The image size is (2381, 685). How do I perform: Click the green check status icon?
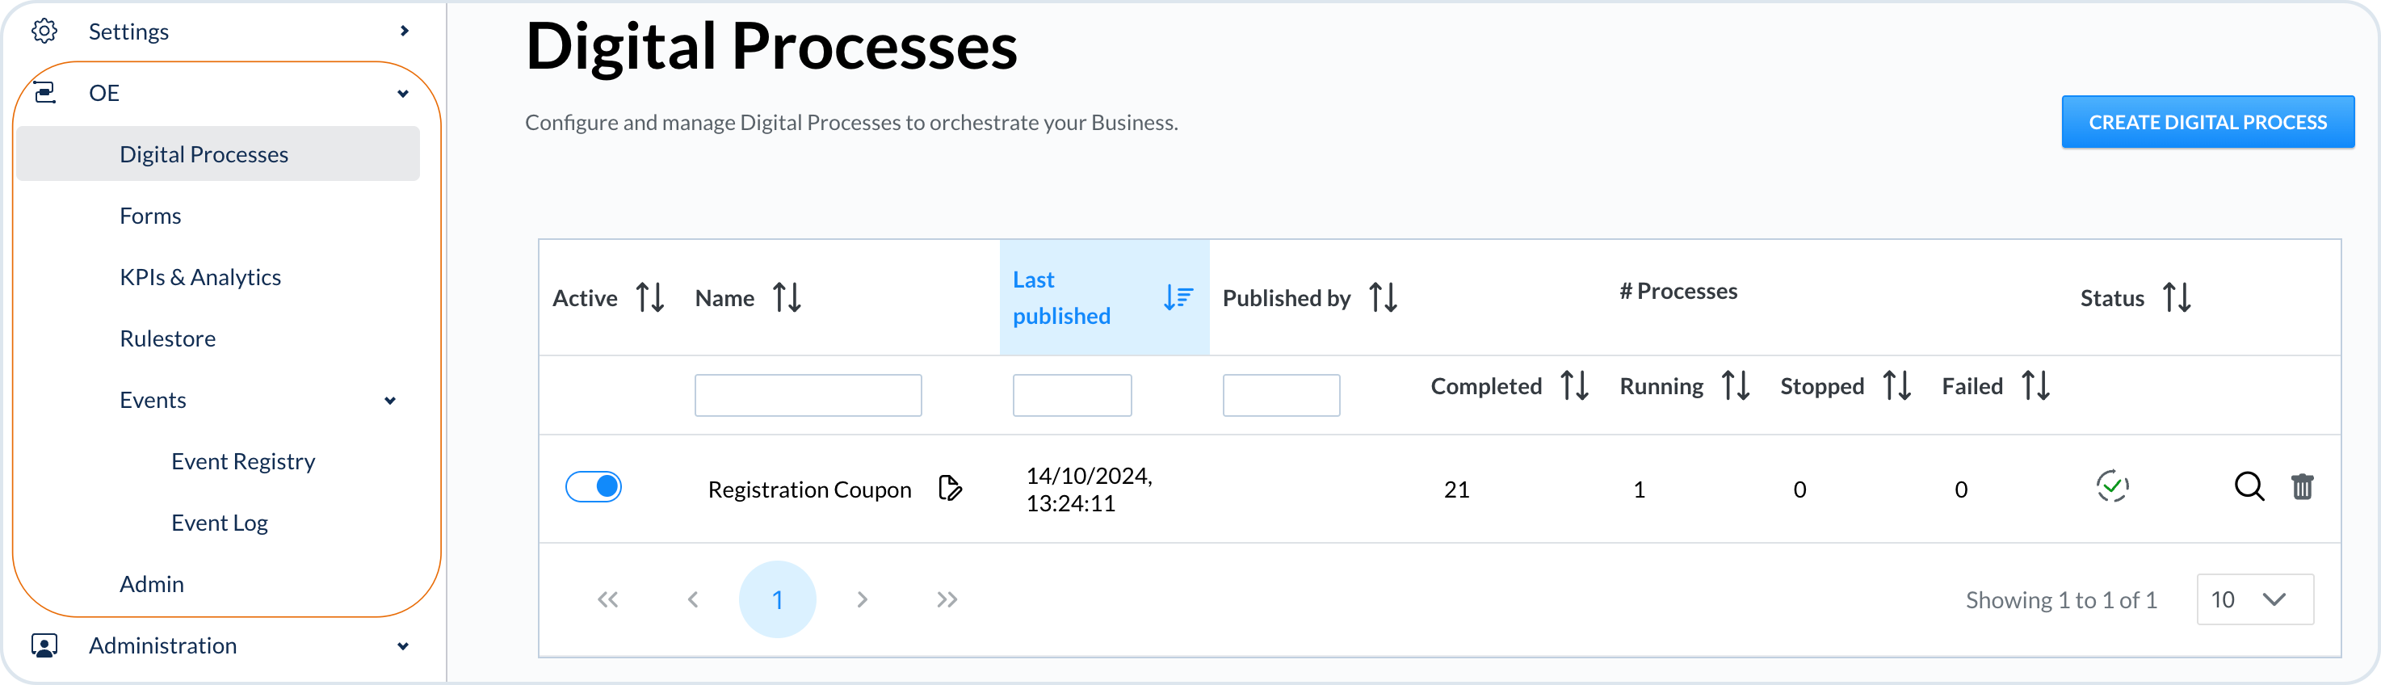[x=2112, y=486]
